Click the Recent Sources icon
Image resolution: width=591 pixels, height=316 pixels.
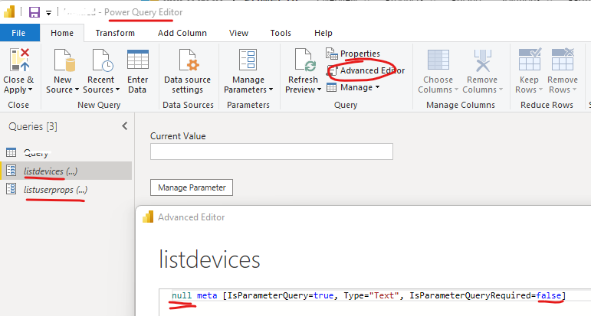pyautogui.click(x=103, y=60)
